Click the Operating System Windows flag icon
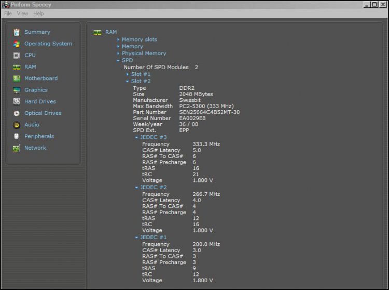This screenshot has width=389, height=290. coord(17,44)
